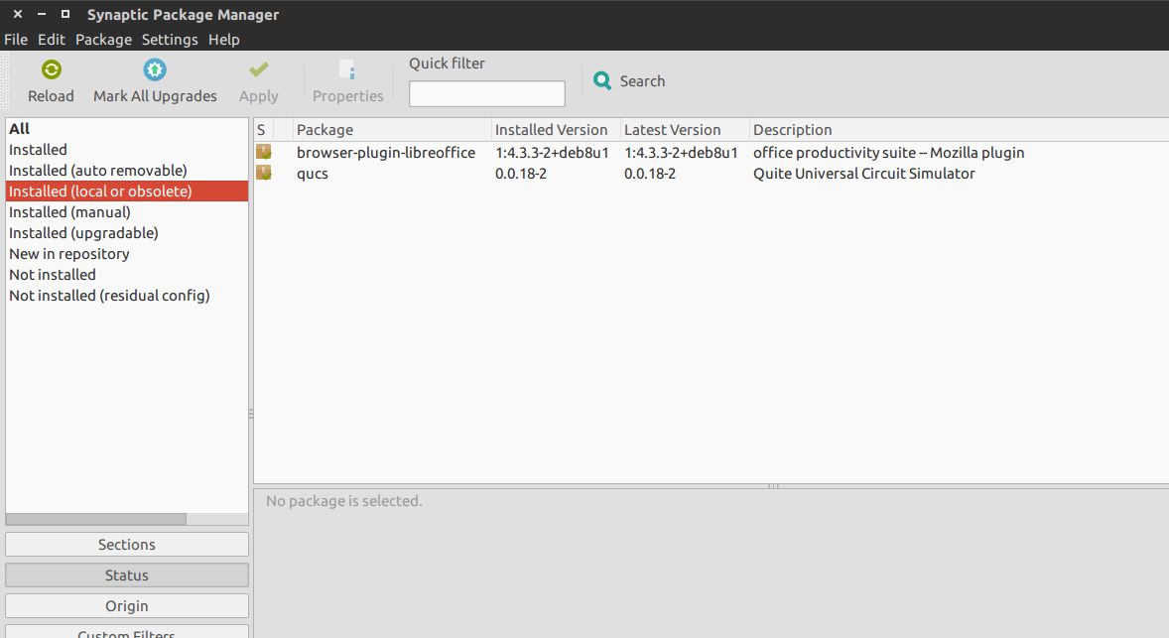Click installed version 1:4.3.3-2+deb8u1 cell
Screen dimensions: 1169x638
pos(552,152)
